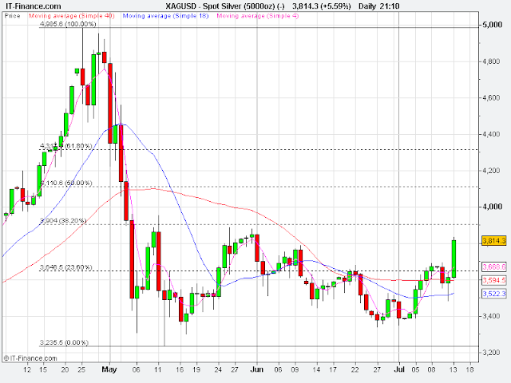Click the 3,235.5 (0.00%) Fibonacci label

click(x=64, y=342)
